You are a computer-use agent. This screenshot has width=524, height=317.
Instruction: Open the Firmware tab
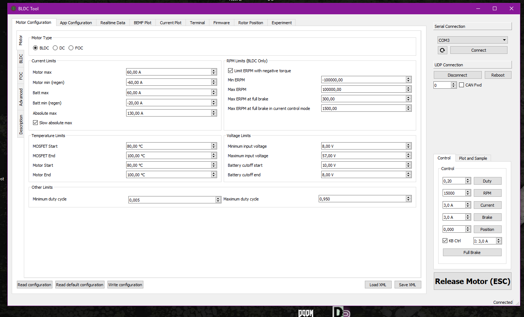(221, 23)
